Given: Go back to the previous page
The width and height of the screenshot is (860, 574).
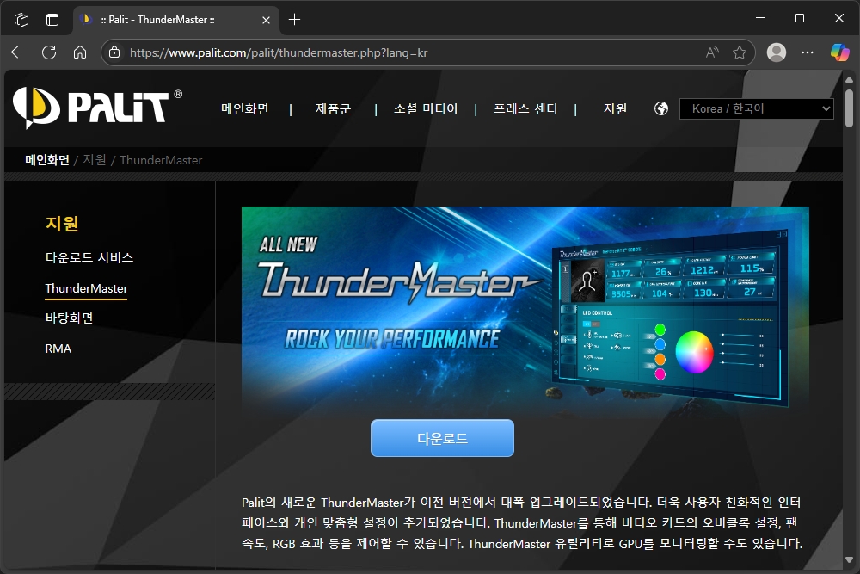Looking at the screenshot, I should [18, 52].
